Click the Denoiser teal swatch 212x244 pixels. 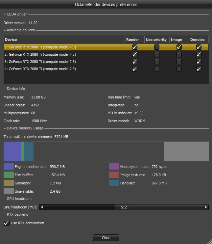tap(114, 183)
